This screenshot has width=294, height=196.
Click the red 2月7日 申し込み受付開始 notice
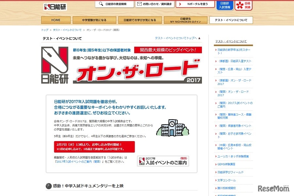pos(94,147)
